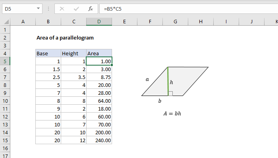Click the 'Base' header cell
This screenshot has height=158, width=278.
(48, 53)
